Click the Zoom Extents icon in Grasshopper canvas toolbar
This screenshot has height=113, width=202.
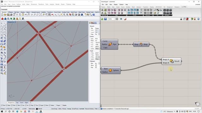tap(117, 19)
